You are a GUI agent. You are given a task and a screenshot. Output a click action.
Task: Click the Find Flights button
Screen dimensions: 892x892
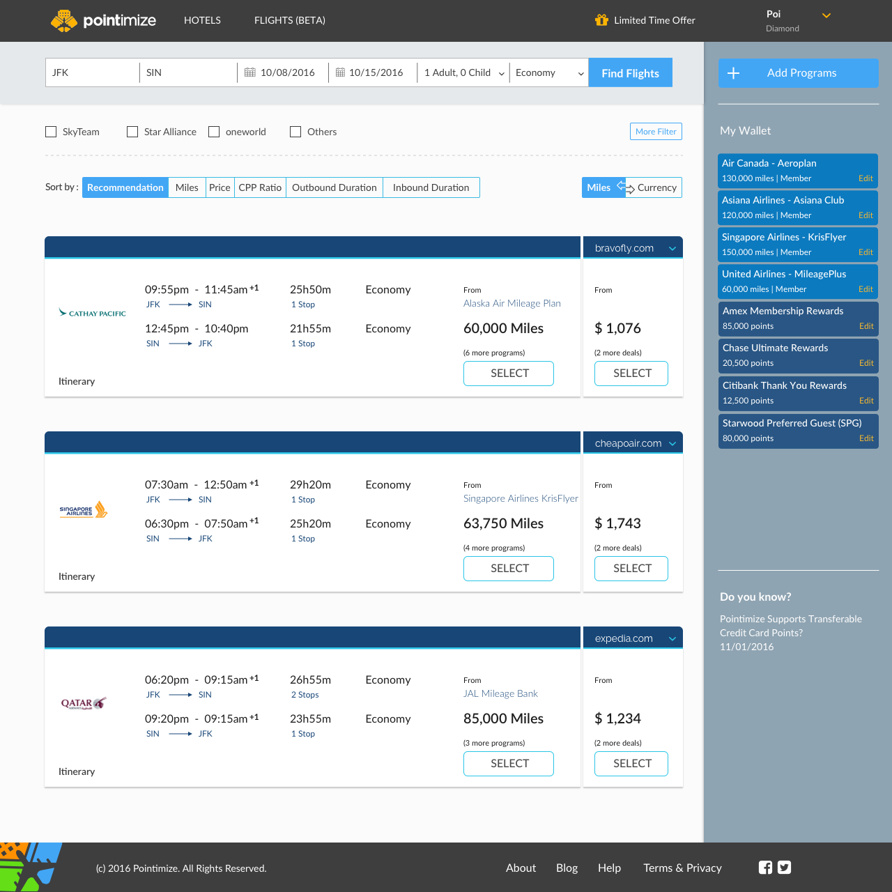click(x=631, y=72)
